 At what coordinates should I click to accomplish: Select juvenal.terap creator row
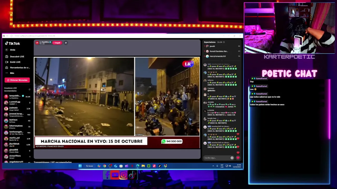coord(17,115)
